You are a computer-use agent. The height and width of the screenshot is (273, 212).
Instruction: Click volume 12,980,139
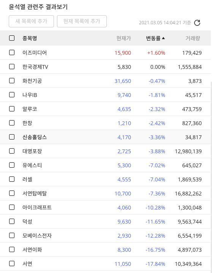pyautogui.click(x=188, y=151)
